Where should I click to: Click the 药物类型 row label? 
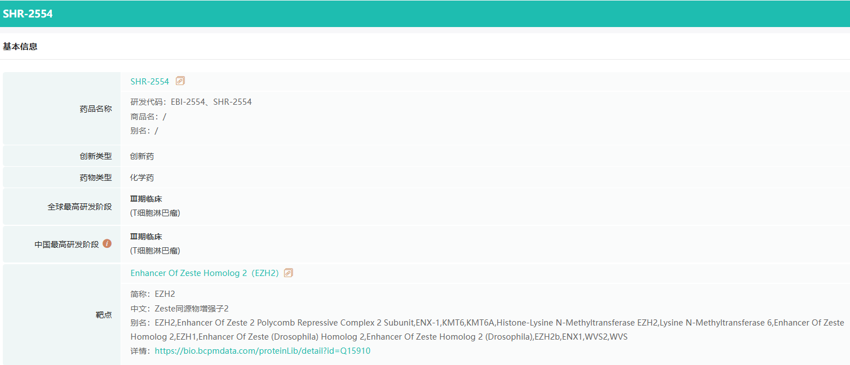coord(96,177)
